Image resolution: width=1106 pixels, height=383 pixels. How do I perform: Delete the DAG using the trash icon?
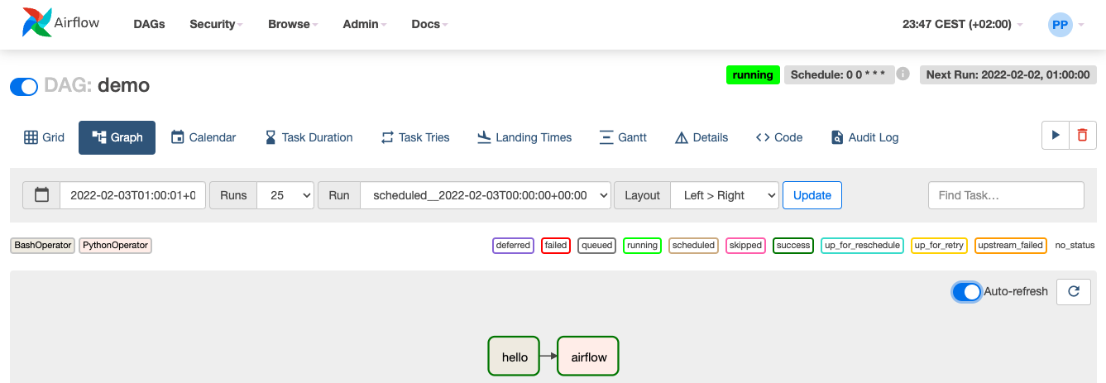point(1082,136)
